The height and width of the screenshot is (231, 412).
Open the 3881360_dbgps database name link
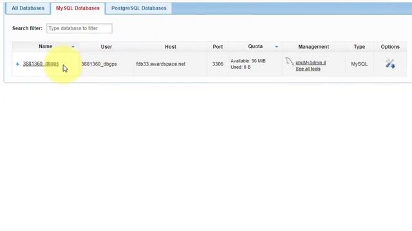coord(41,64)
